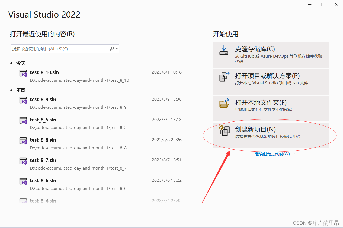Click the test_8_8.sln solution icon
Image resolution: width=343 pixels, height=228 pixels.
[23, 141]
